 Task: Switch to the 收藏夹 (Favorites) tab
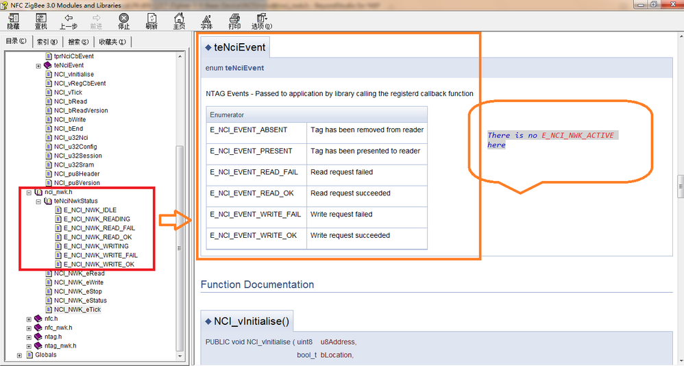(x=112, y=42)
